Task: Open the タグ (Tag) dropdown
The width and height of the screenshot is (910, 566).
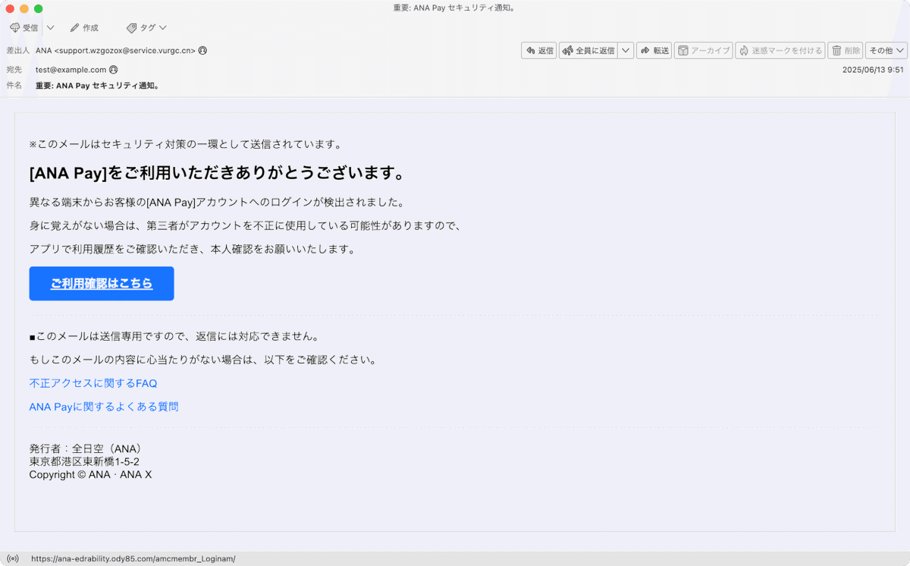Action: [146, 27]
